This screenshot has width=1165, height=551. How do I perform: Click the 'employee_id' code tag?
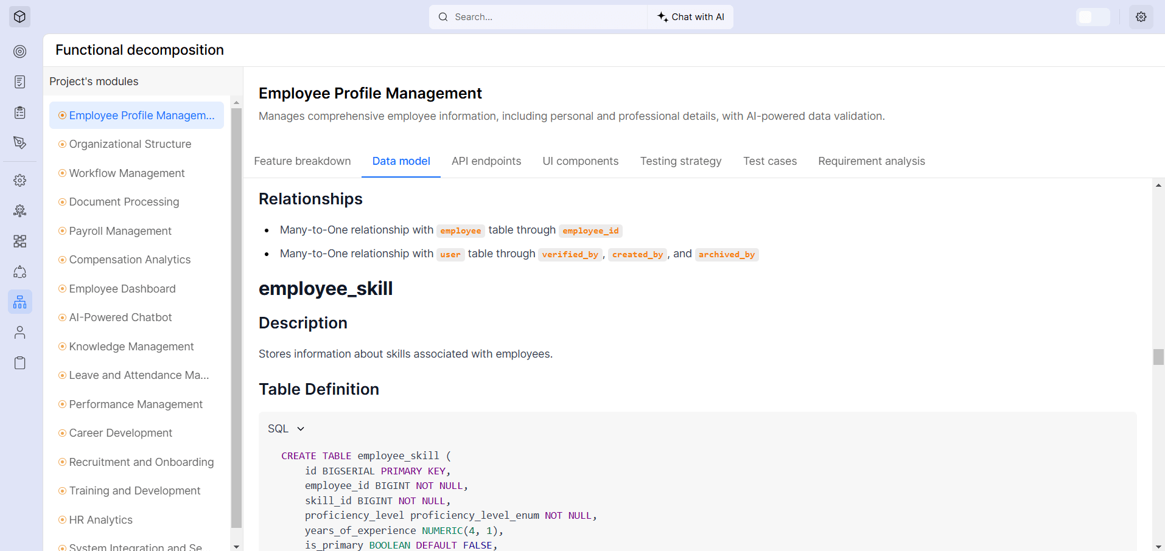[x=590, y=230]
